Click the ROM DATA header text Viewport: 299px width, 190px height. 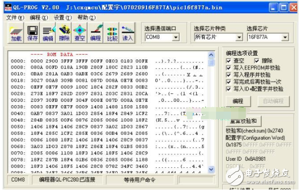(x=59, y=55)
